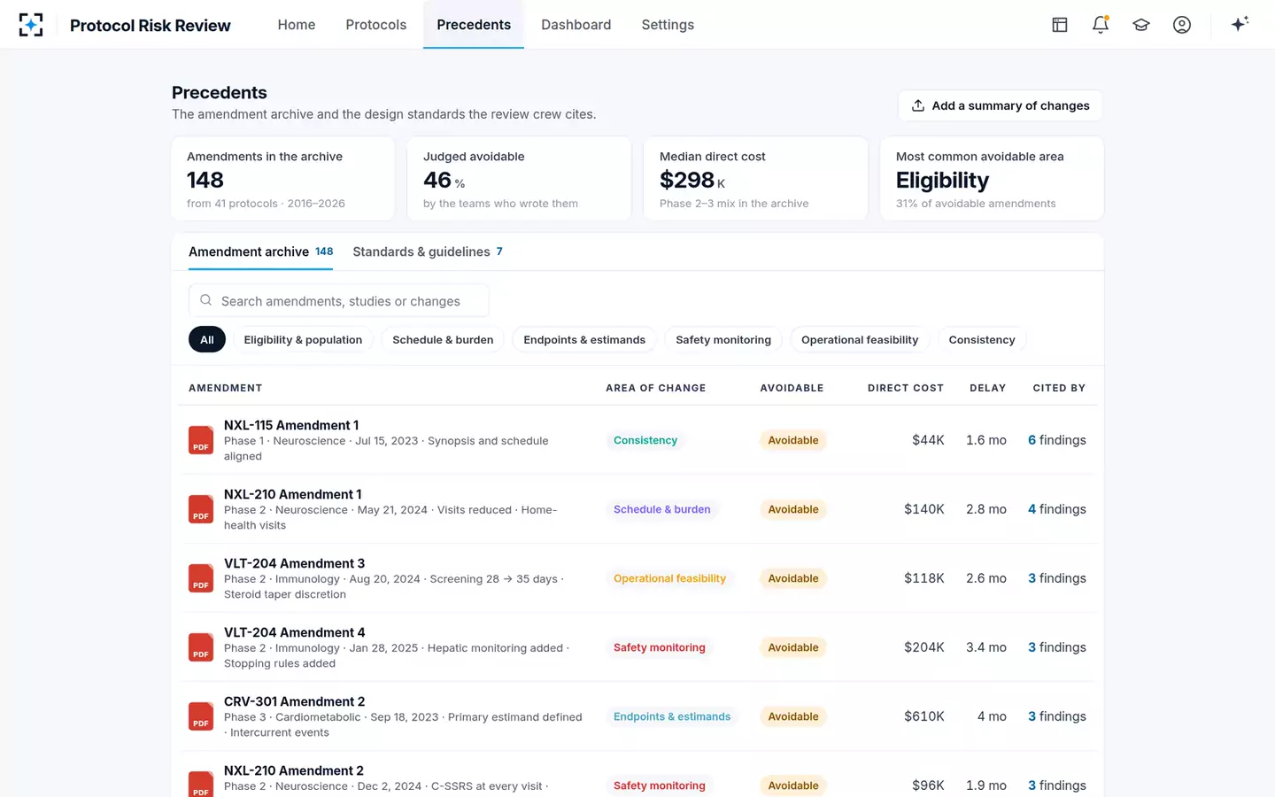Open PDF icon for NXL-210 Amendment 2
Image resolution: width=1275 pixels, height=797 pixels.
(201, 785)
